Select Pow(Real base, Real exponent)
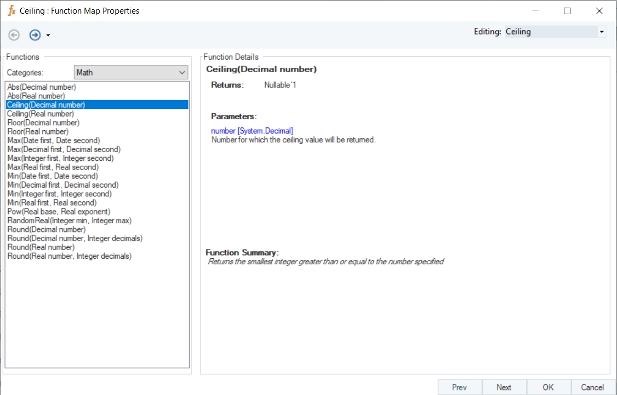 [x=59, y=212]
